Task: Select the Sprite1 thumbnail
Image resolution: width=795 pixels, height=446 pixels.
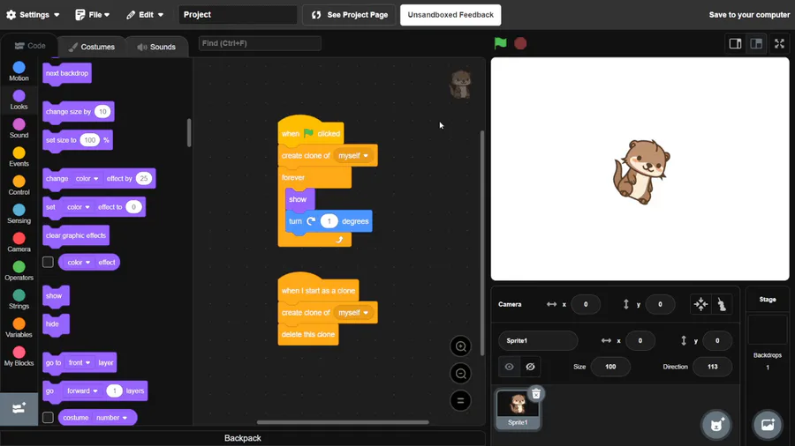Action: click(518, 410)
